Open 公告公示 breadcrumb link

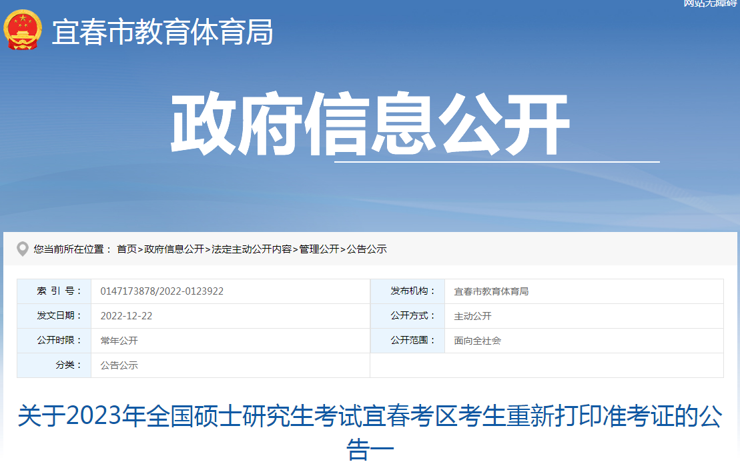[x=367, y=249]
